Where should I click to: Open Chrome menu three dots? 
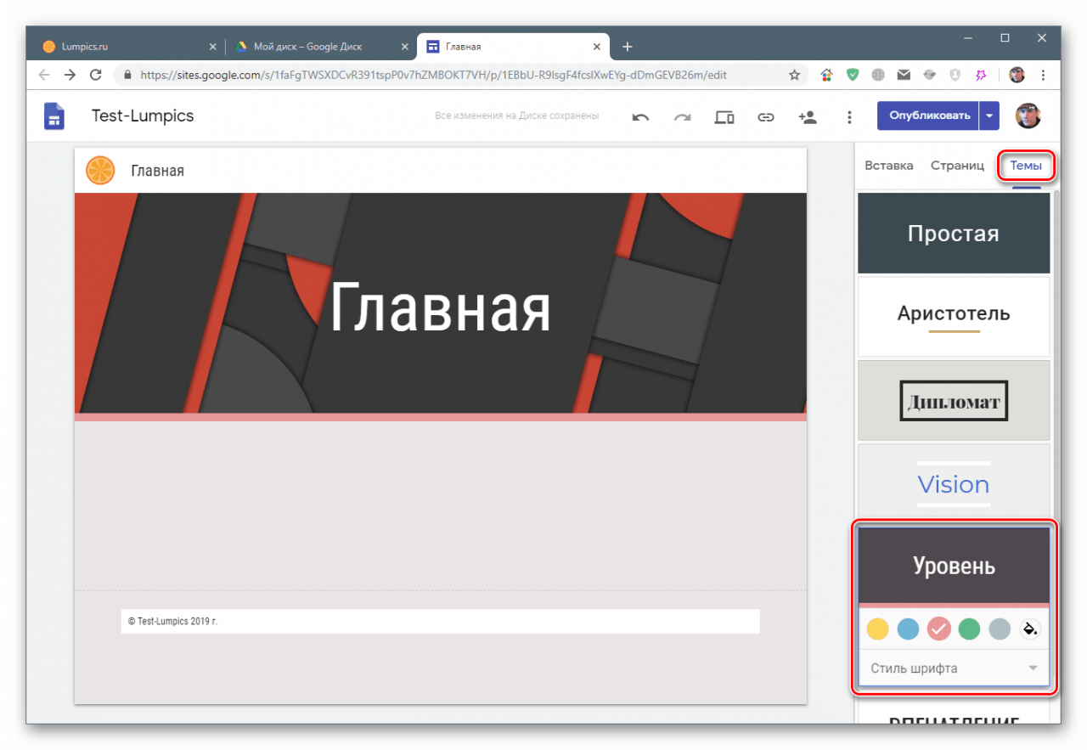(1042, 75)
